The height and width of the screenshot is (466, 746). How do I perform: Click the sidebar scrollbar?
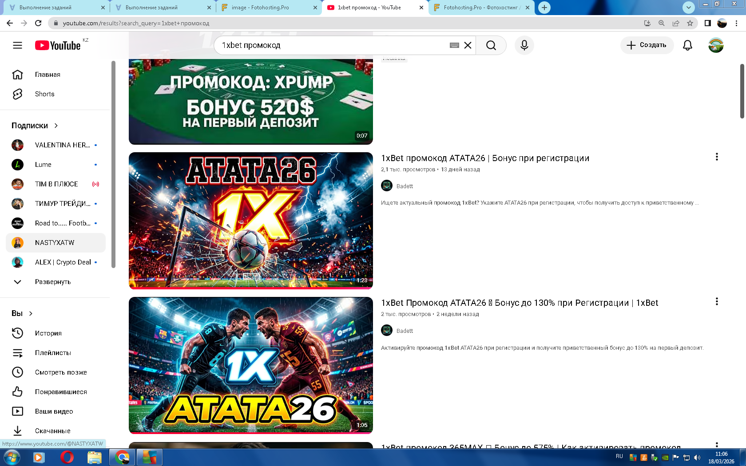(x=113, y=164)
